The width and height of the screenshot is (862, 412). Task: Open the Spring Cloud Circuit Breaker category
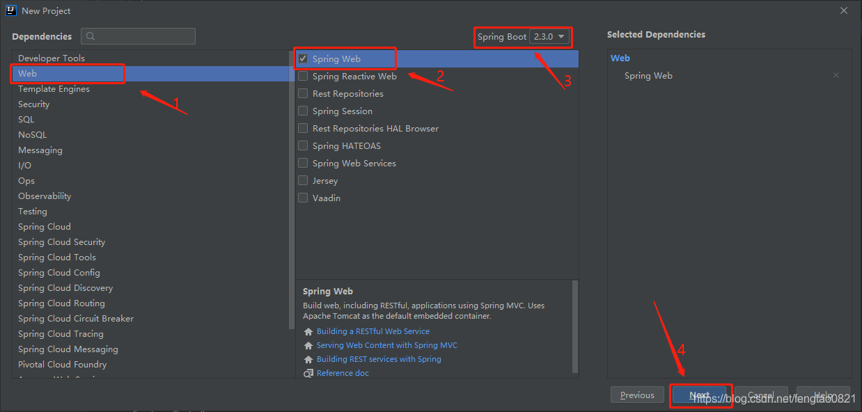pos(150,319)
